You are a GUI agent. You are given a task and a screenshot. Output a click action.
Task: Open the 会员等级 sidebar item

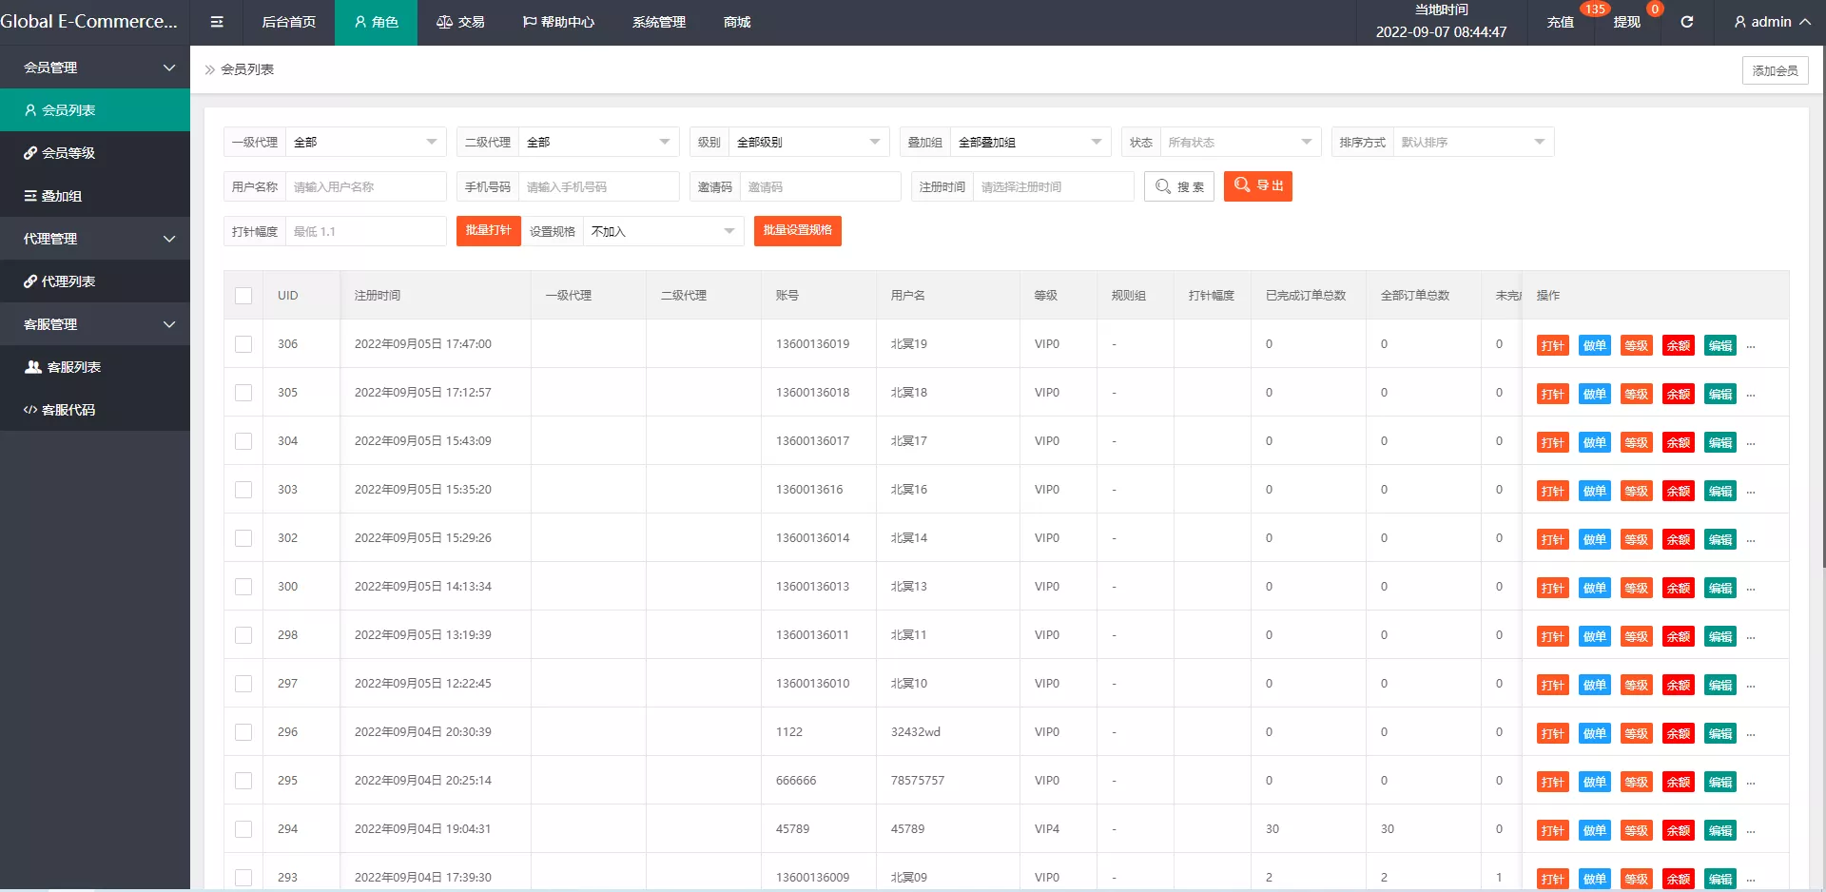click(68, 153)
